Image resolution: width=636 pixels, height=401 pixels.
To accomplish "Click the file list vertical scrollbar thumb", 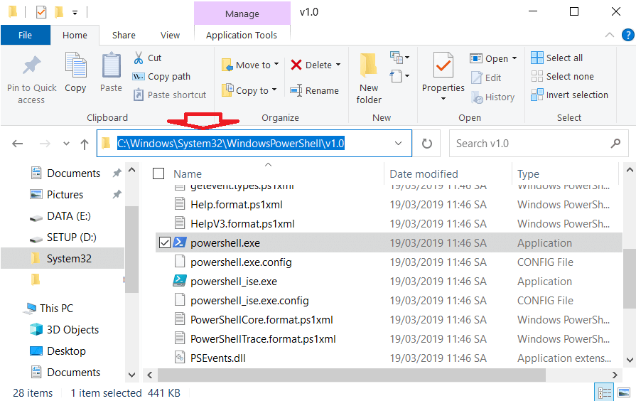I will coord(630,279).
